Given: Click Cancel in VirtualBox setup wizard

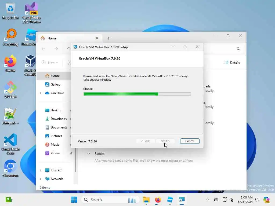Looking at the screenshot, I should click(190, 141).
